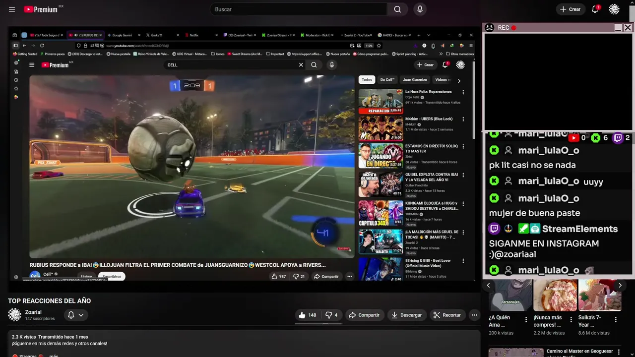This screenshot has width=635, height=357.
Task: Click the Twitch viewer count icon in the overlay
Action: 618,138
